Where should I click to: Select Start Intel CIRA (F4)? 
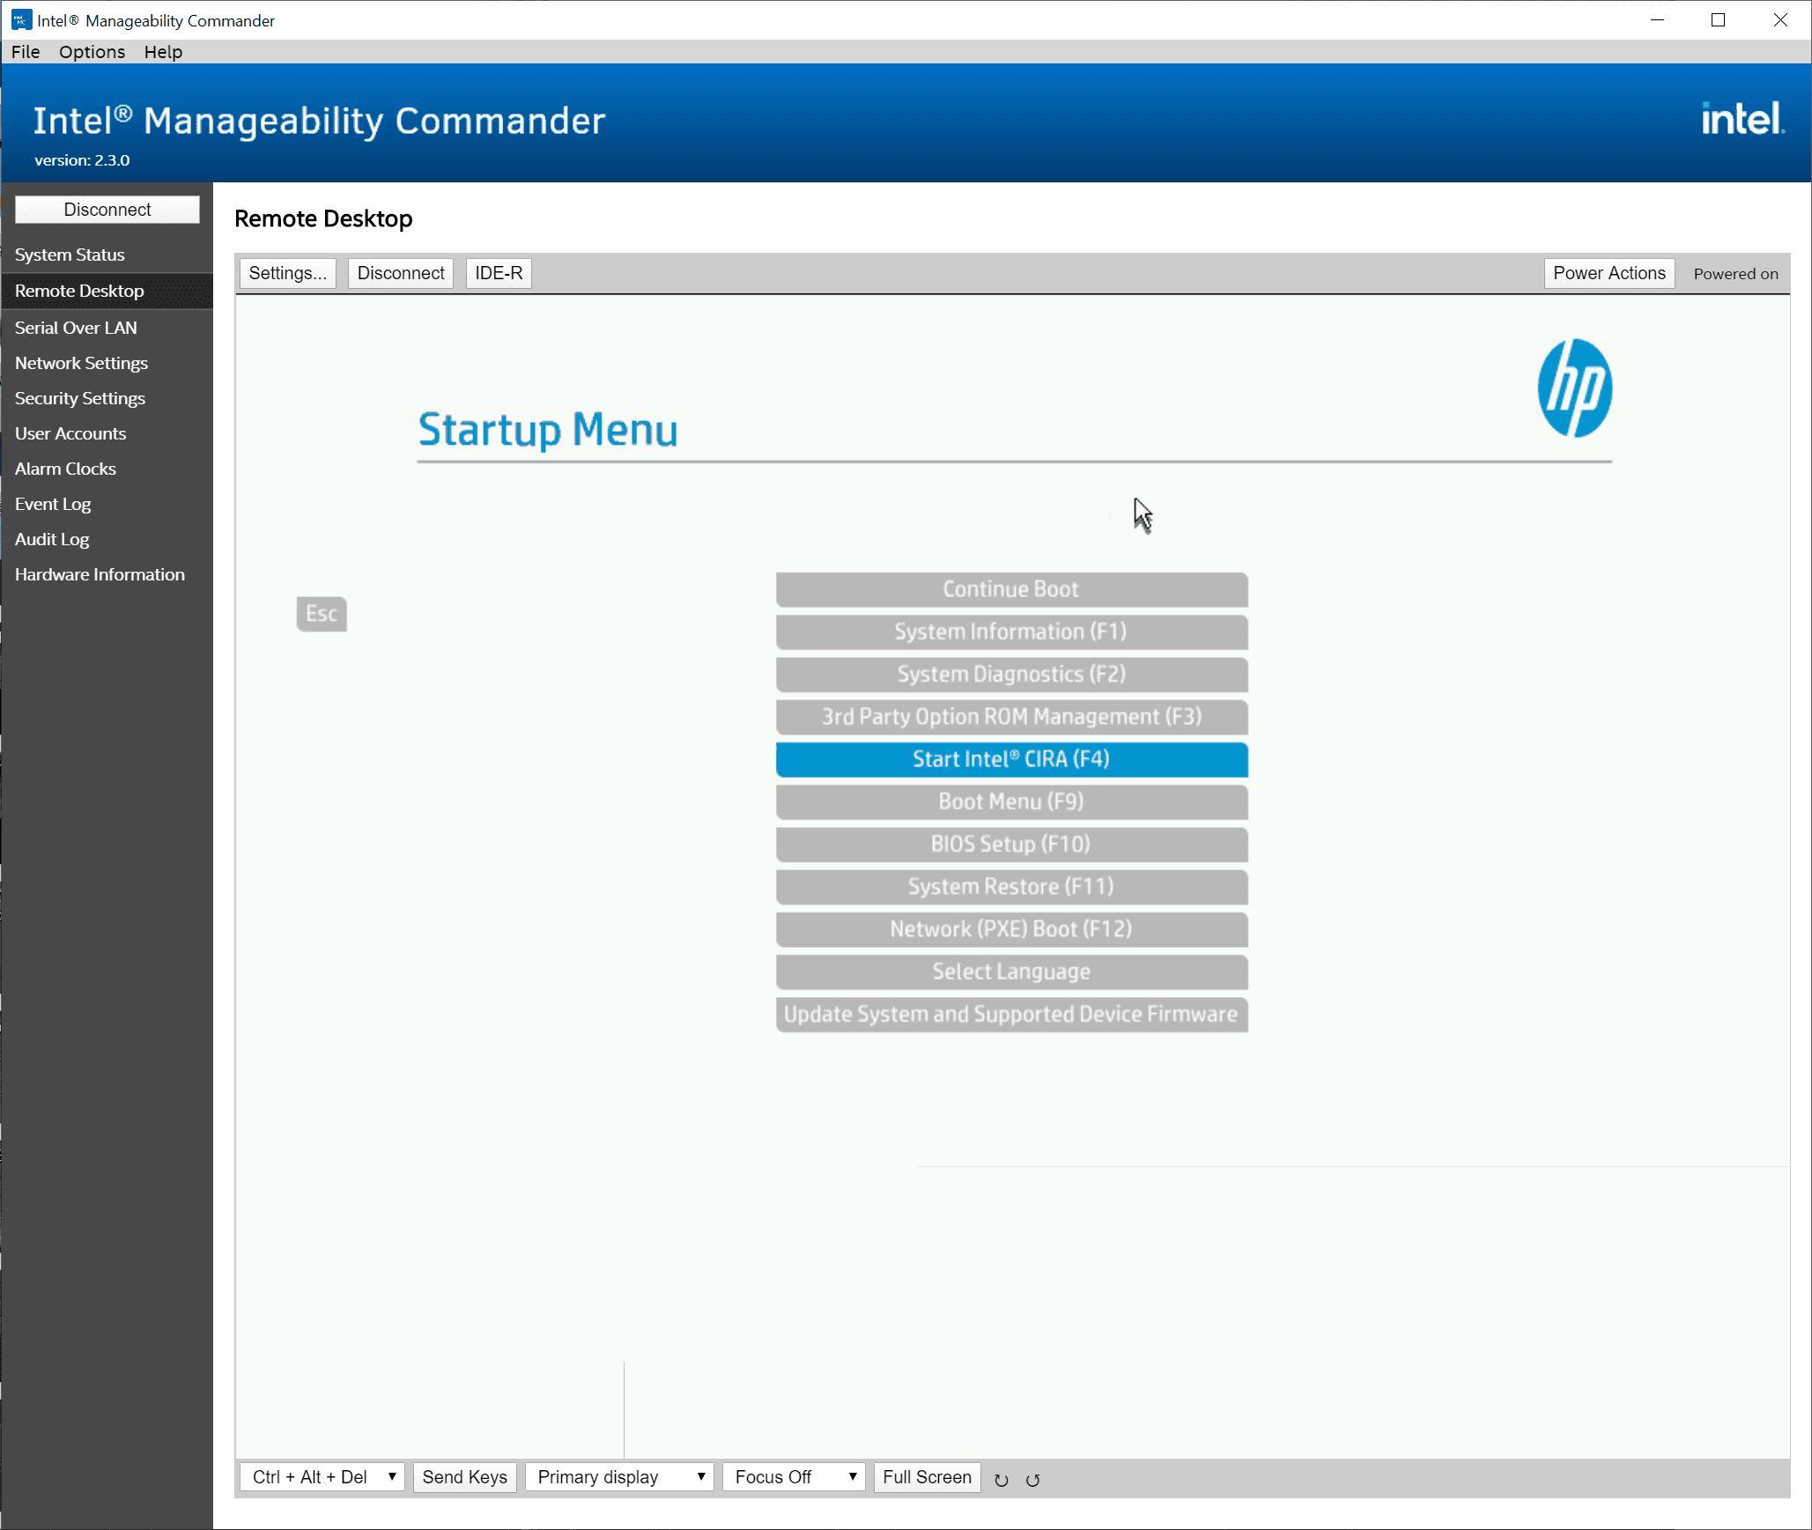1011,759
